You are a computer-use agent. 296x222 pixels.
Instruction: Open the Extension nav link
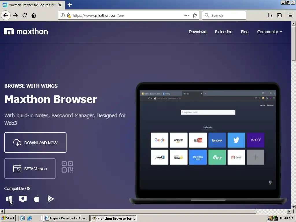click(223, 32)
